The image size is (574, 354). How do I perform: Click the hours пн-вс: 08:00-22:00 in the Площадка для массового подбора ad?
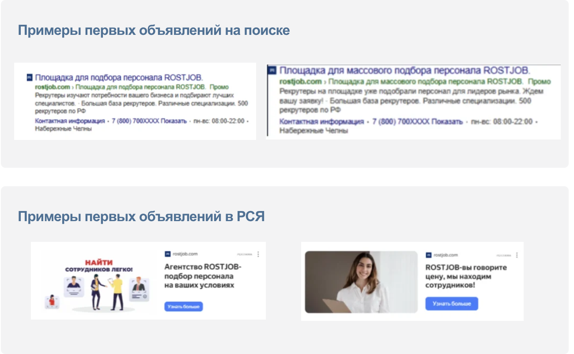(x=502, y=122)
